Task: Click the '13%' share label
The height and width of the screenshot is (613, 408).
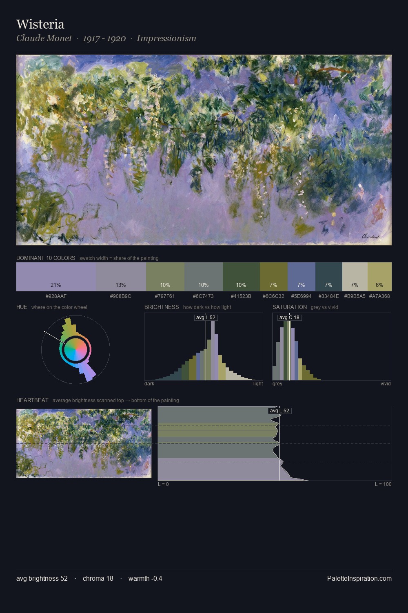Action: pos(121,285)
